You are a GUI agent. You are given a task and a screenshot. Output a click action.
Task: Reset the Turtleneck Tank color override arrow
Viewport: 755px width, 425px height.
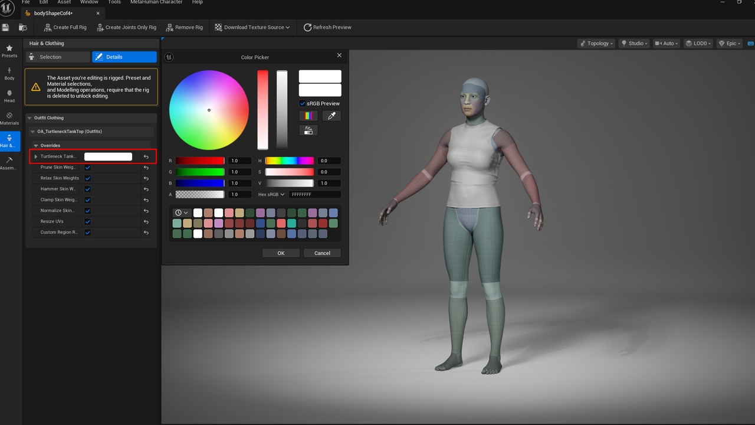click(146, 157)
